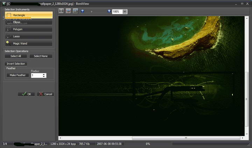This screenshot has width=252, height=148.
Task: Click the vertical scrollbar thumb
Action: click(x=247, y=99)
